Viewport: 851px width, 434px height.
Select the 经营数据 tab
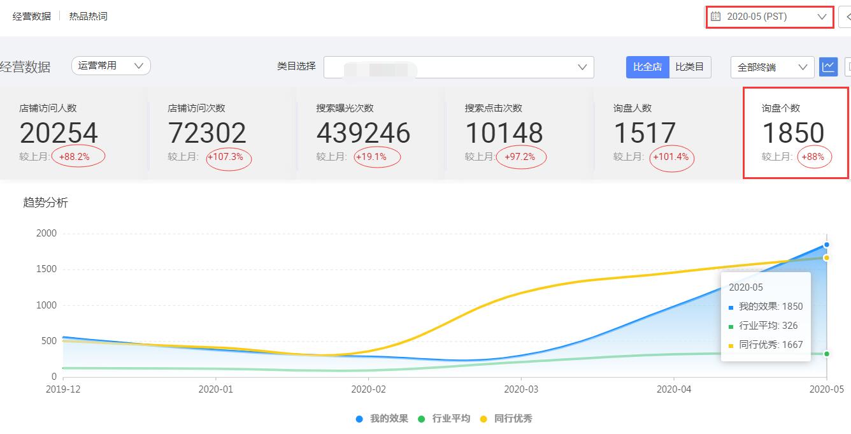point(31,15)
